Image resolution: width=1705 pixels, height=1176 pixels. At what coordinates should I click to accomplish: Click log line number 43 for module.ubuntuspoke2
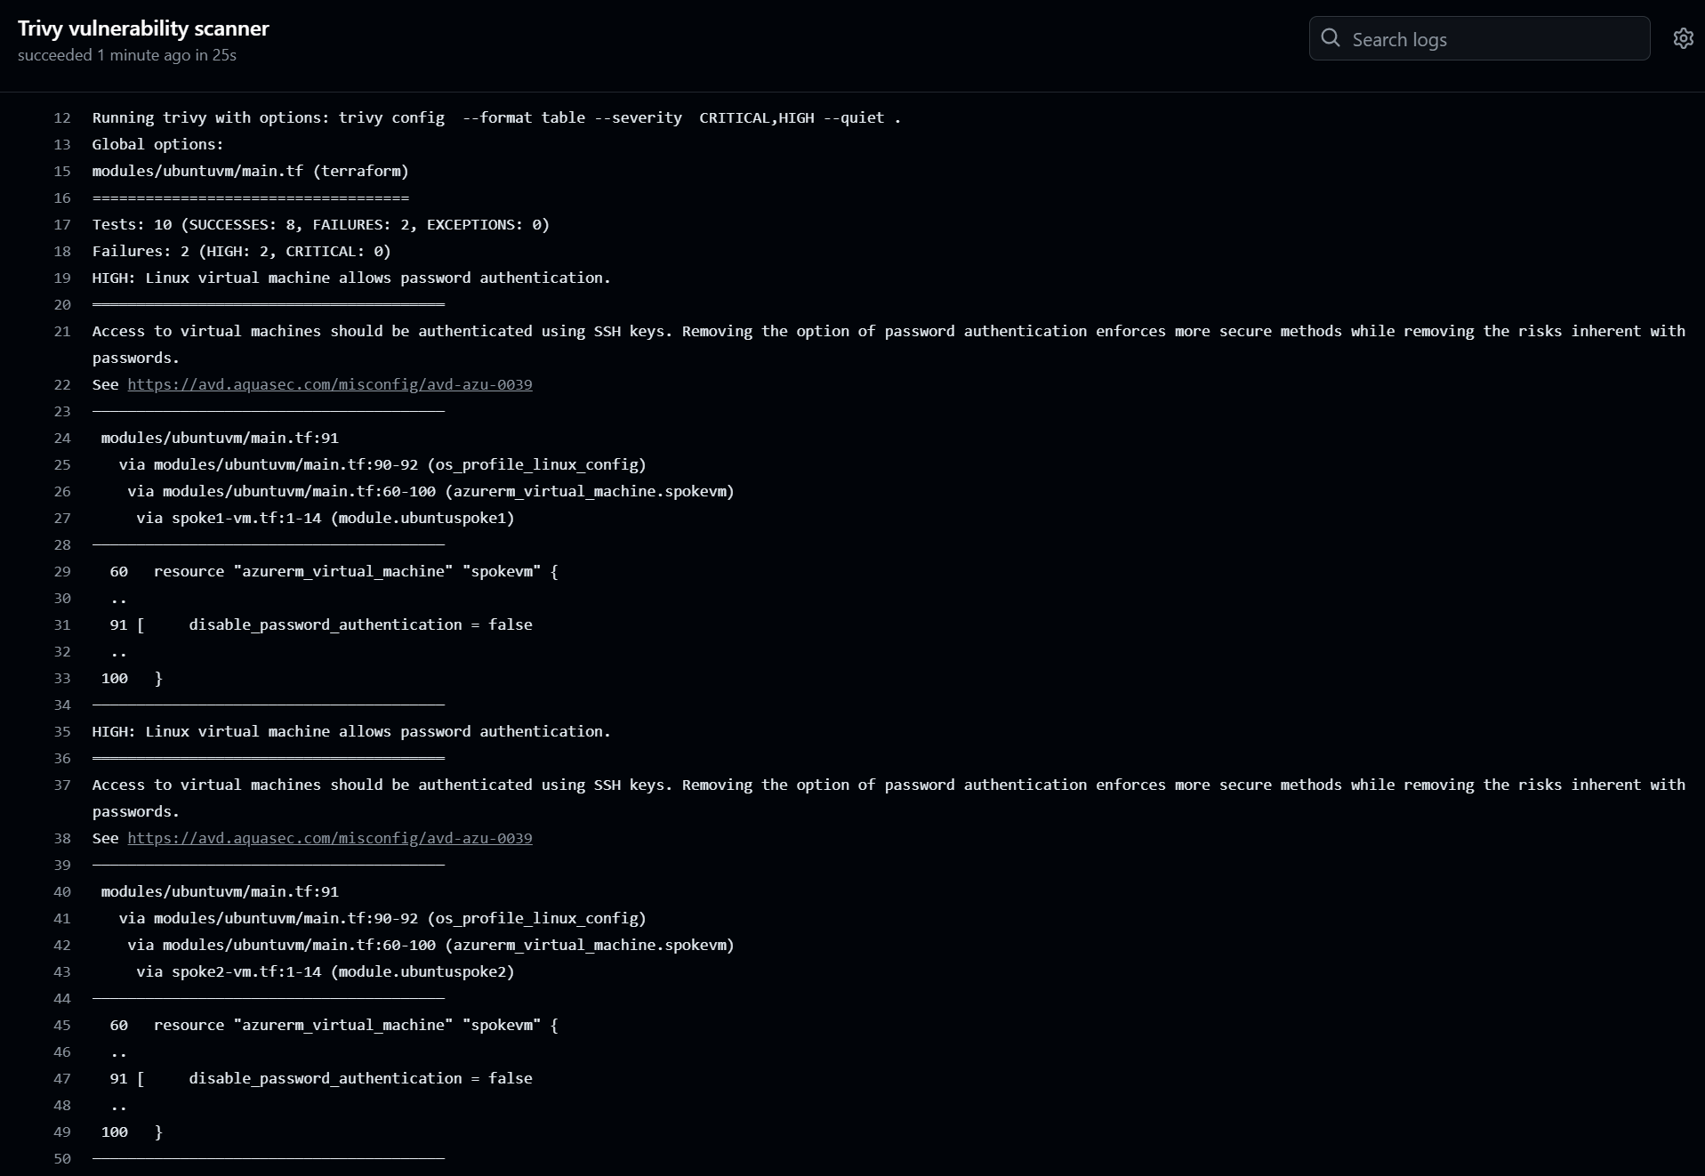coord(62,971)
